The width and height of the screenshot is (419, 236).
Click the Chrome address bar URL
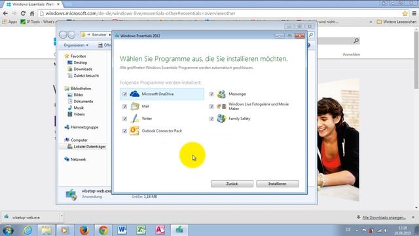click(x=140, y=13)
